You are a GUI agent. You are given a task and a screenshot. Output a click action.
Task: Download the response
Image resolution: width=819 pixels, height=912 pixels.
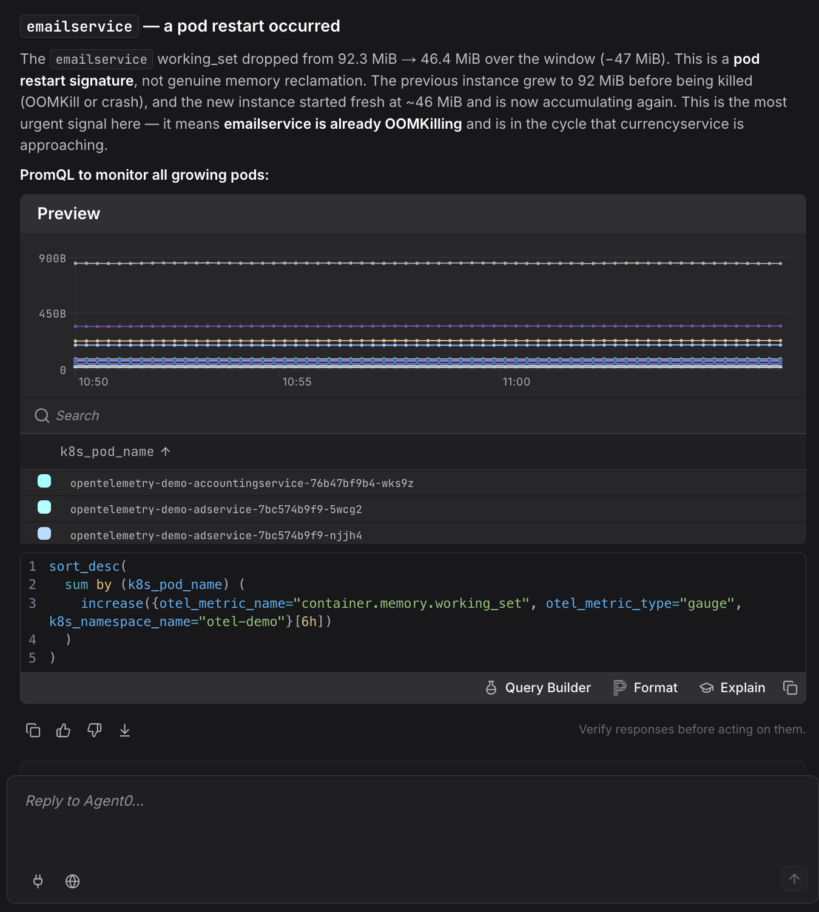pyautogui.click(x=124, y=730)
